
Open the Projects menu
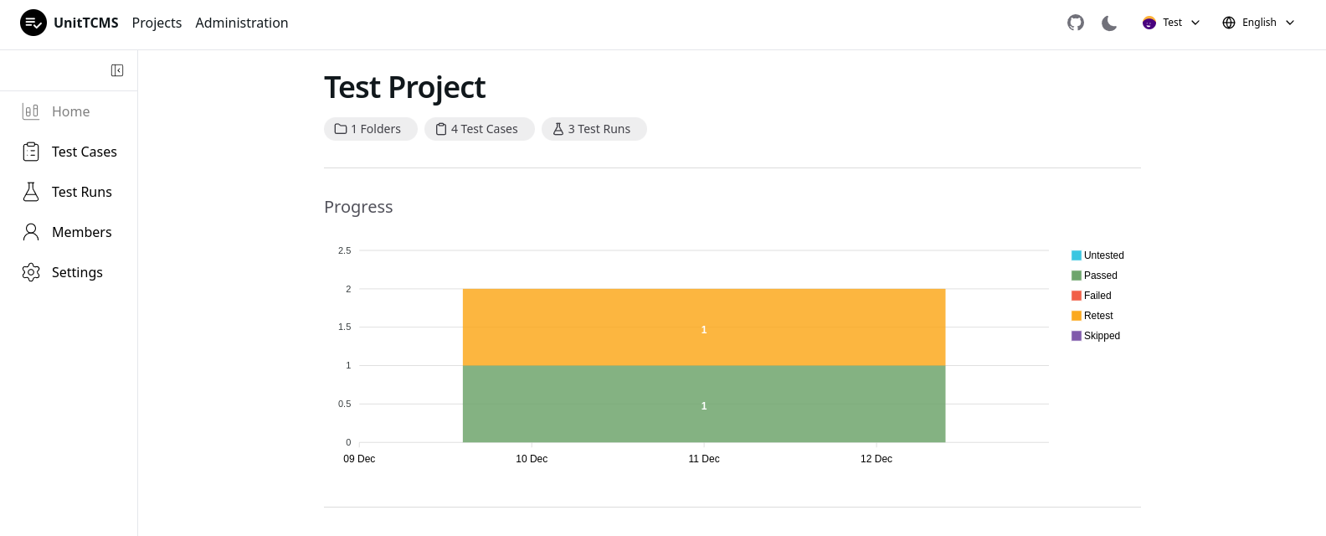coord(157,23)
